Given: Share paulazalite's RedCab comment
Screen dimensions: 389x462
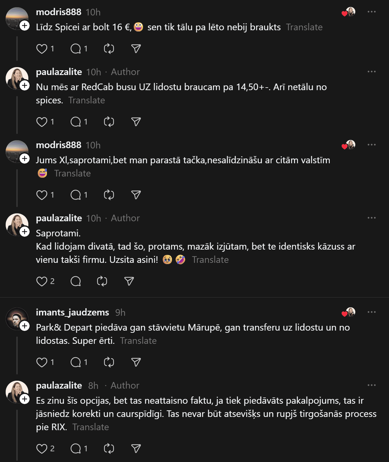Looking at the screenshot, I should 136,122.
